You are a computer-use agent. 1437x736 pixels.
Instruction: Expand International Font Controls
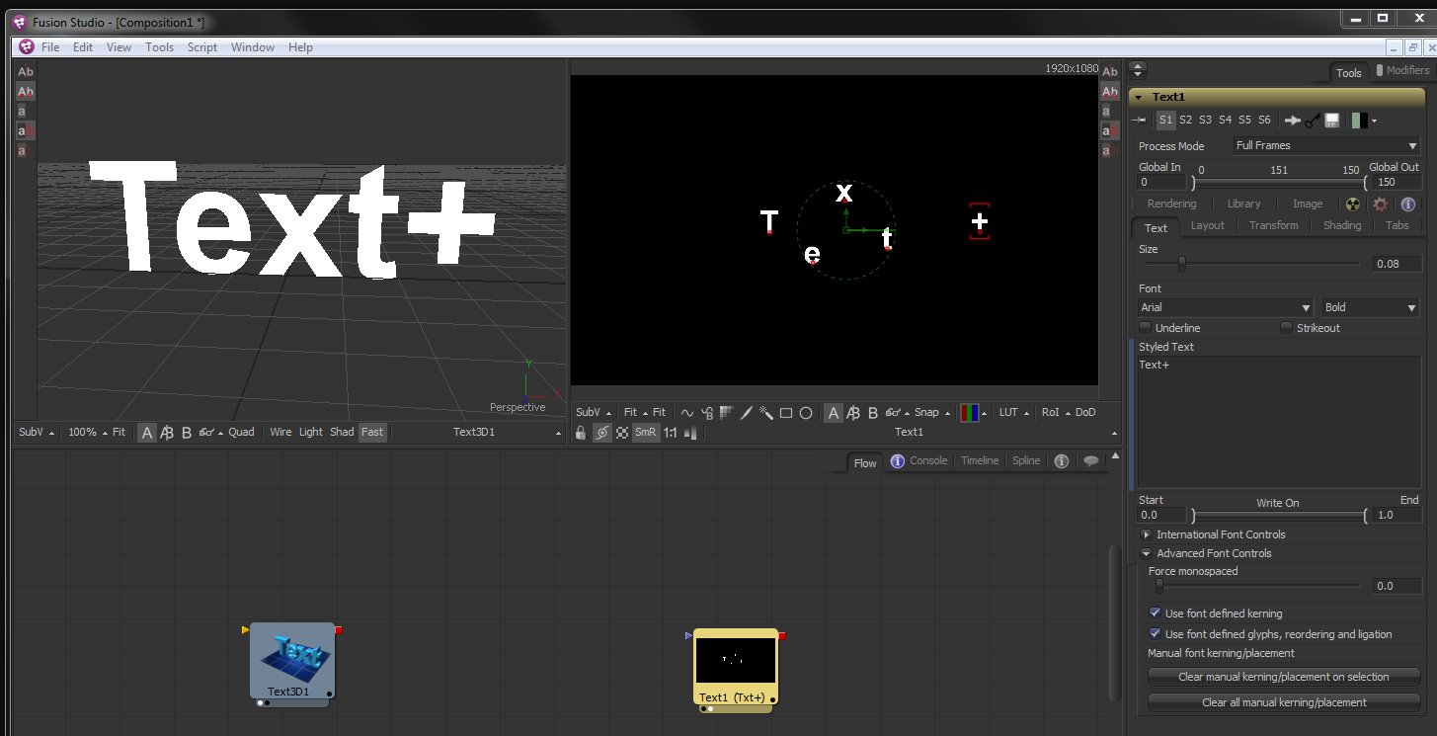(1146, 534)
